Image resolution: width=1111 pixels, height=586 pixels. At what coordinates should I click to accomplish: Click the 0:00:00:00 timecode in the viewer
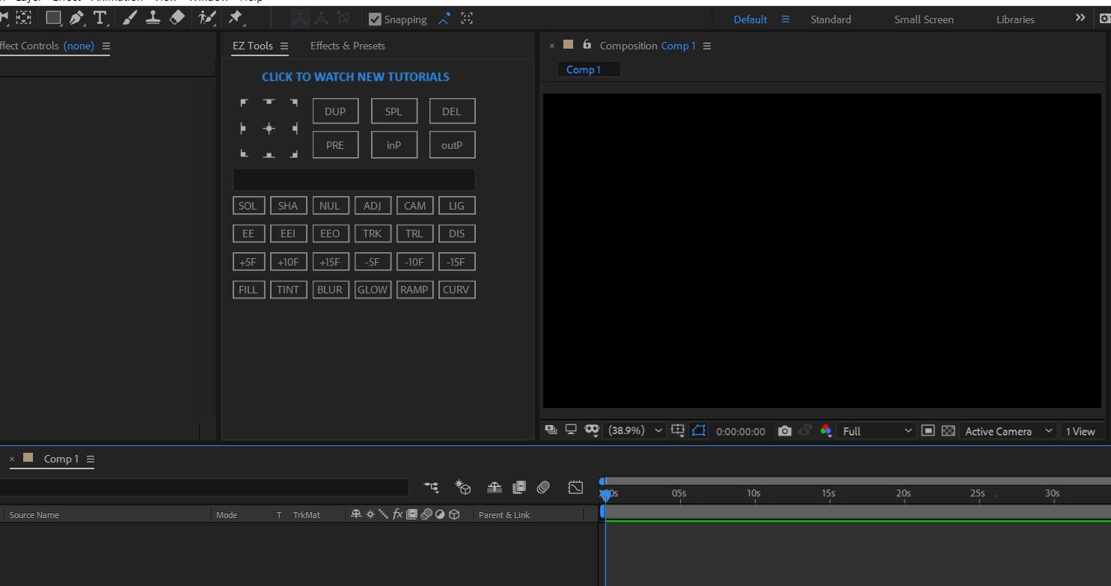pyautogui.click(x=741, y=431)
